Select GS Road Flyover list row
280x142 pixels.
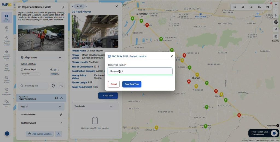point(41,115)
